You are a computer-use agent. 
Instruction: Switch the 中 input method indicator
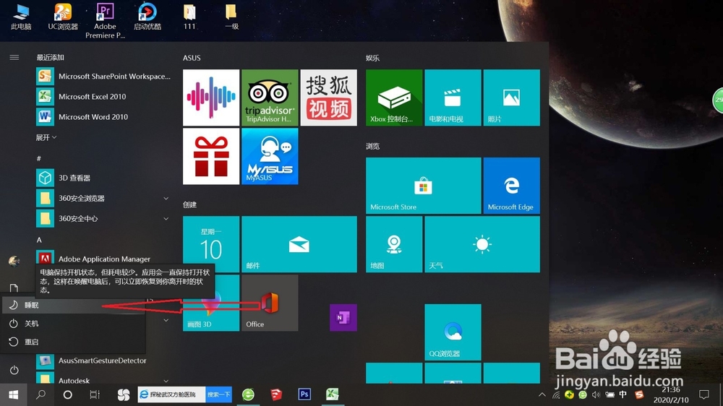(x=623, y=394)
